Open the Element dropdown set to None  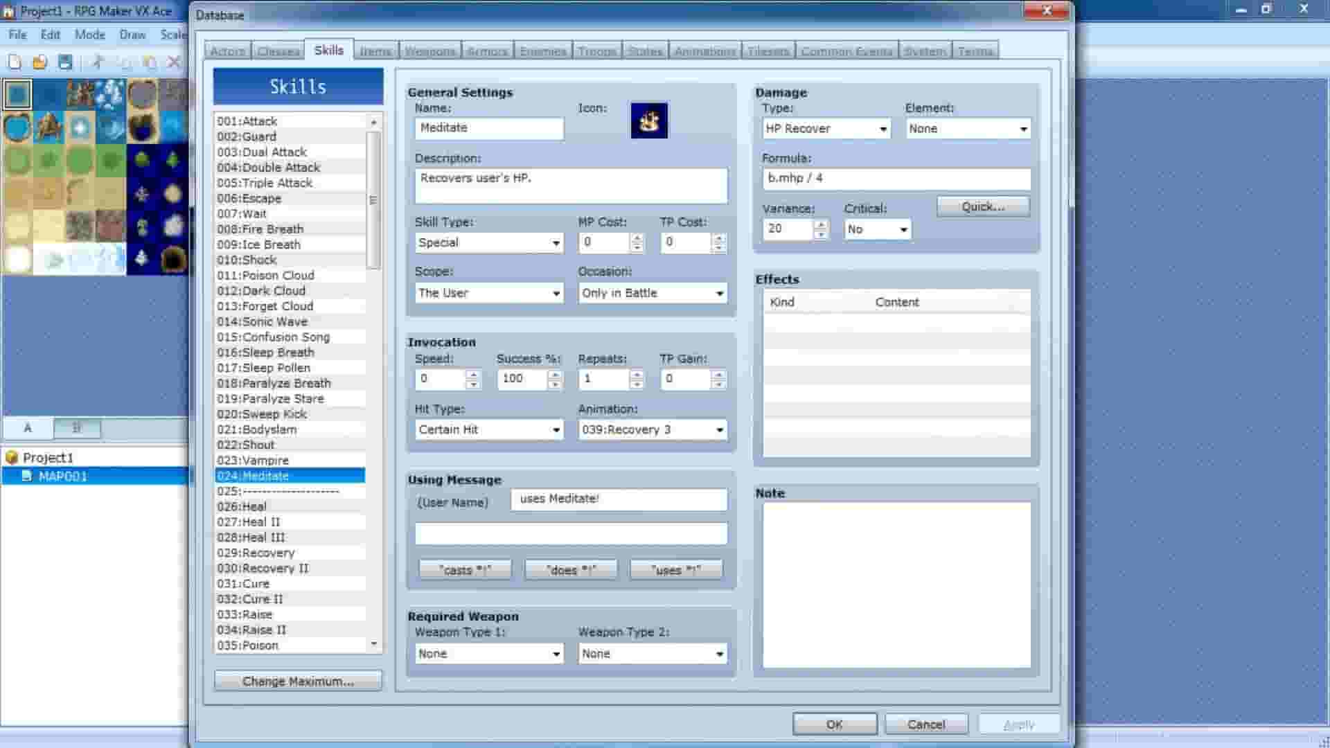tap(1024, 128)
